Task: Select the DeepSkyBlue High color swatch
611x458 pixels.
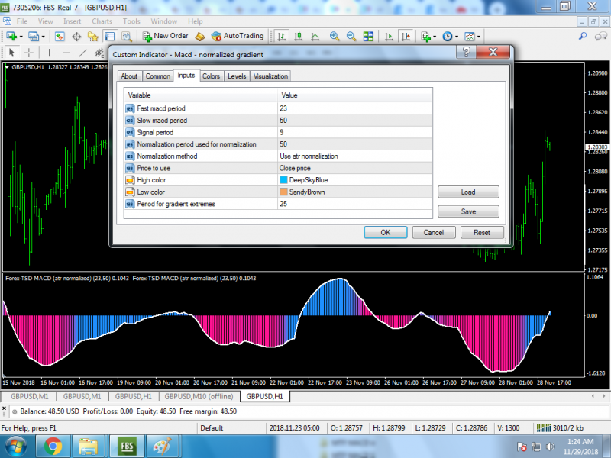Action: (284, 180)
